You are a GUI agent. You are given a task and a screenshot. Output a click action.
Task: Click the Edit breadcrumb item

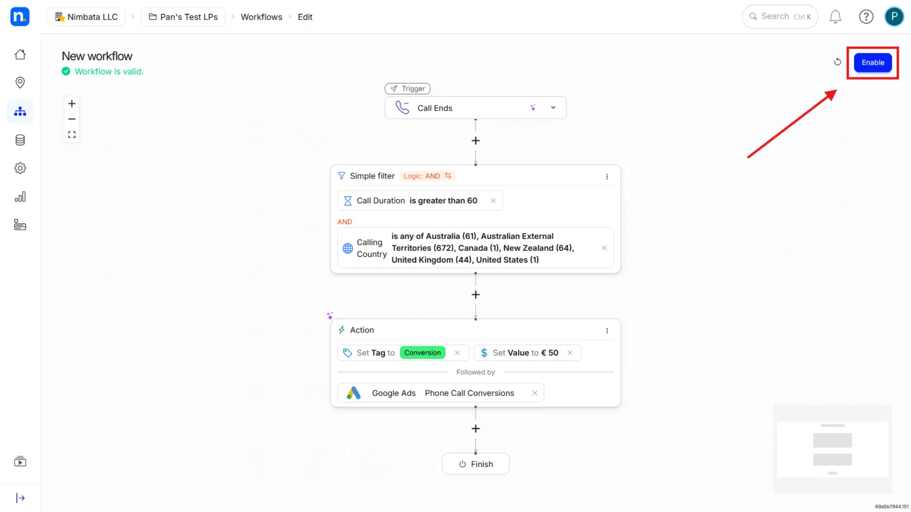pyautogui.click(x=305, y=17)
